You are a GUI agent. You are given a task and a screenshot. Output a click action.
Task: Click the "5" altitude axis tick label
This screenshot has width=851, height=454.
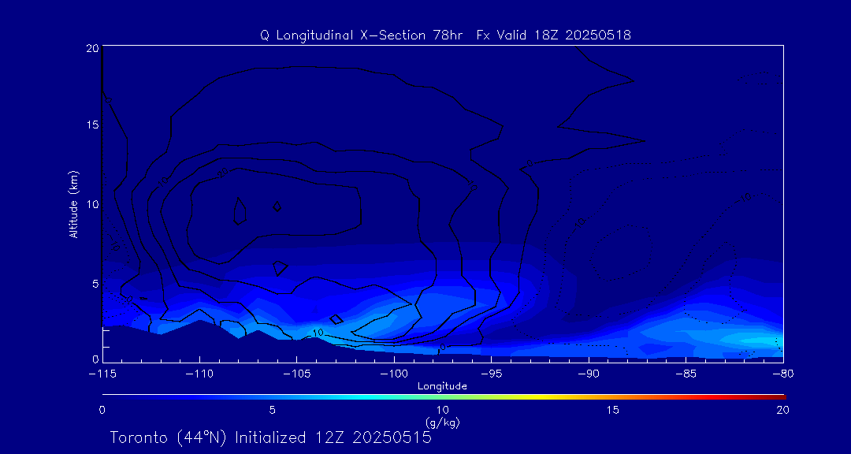tap(95, 284)
